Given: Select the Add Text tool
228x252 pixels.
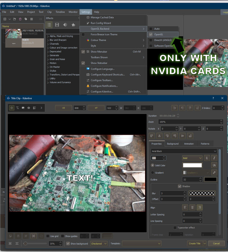Looking at the screenshot, I should point(17,108).
